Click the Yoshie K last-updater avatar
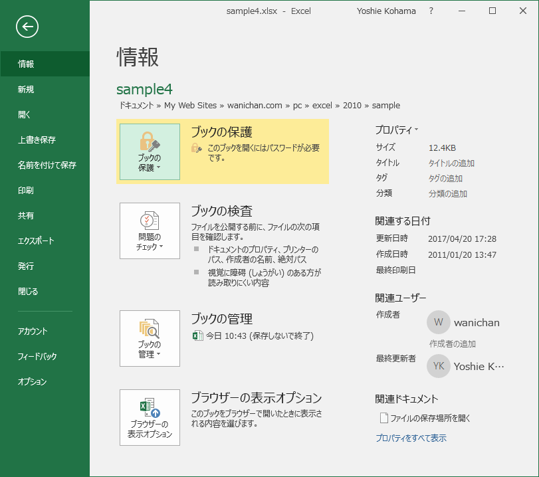 point(437,366)
